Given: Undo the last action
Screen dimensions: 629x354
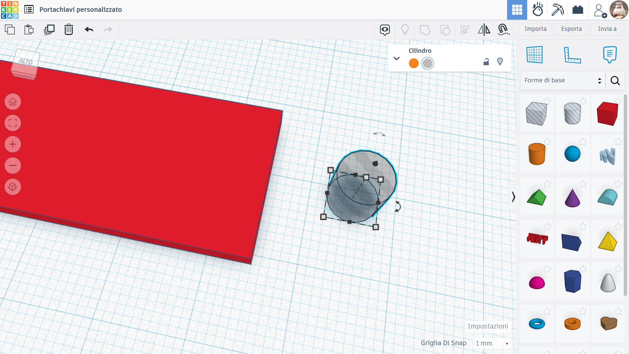Looking at the screenshot, I should (89, 29).
